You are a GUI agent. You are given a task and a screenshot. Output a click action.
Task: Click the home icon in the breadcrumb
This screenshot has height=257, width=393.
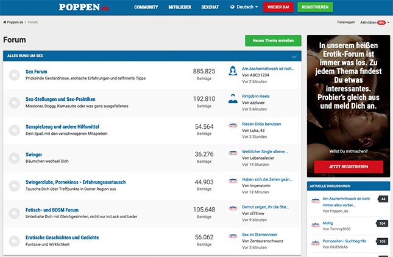pyautogui.click(x=5, y=22)
